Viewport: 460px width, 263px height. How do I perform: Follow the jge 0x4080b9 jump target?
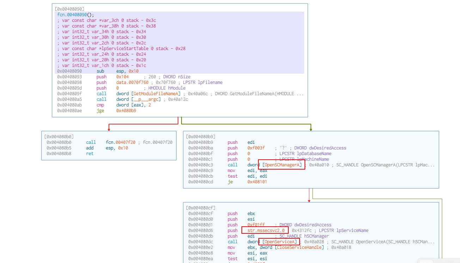click(x=126, y=111)
